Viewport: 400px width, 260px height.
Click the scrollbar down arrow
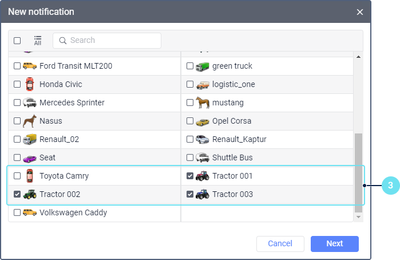(x=359, y=217)
